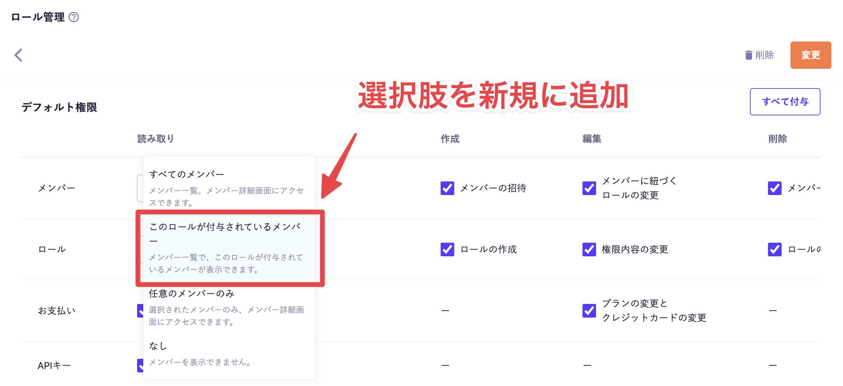Click the 読み取り column header
Viewport: 843px width, 386px height.
click(x=156, y=139)
